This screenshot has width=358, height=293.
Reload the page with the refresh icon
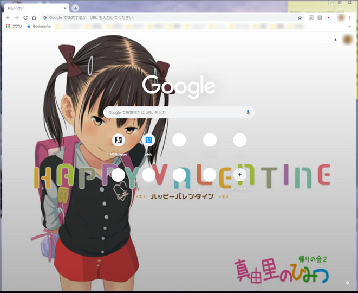tap(25, 17)
